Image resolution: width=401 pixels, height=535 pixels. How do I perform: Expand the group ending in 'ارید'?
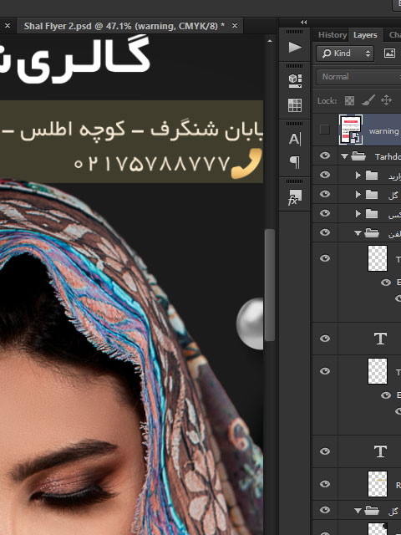tap(358, 176)
